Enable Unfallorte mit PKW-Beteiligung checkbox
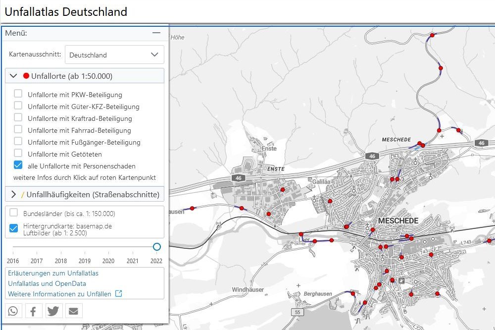495x330 pixels. (18, 94)
